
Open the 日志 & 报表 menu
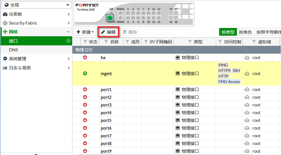pos(36,68)
